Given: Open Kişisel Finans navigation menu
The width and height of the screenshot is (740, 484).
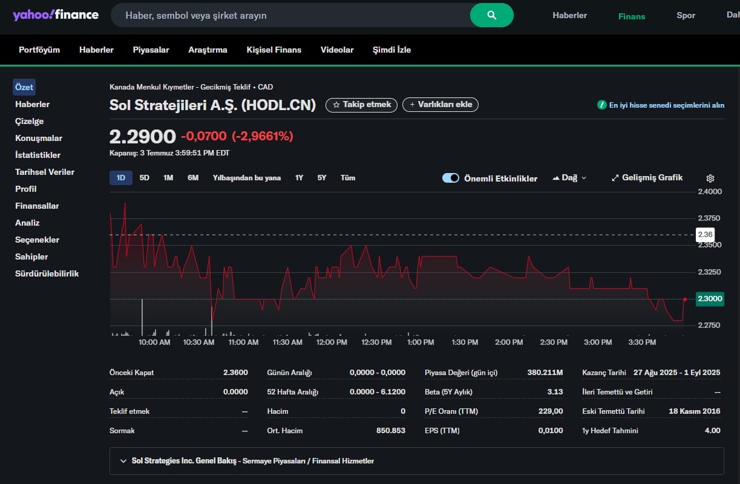Looking at the screenshot, I should pyautogui.click(x=273, y=50).
